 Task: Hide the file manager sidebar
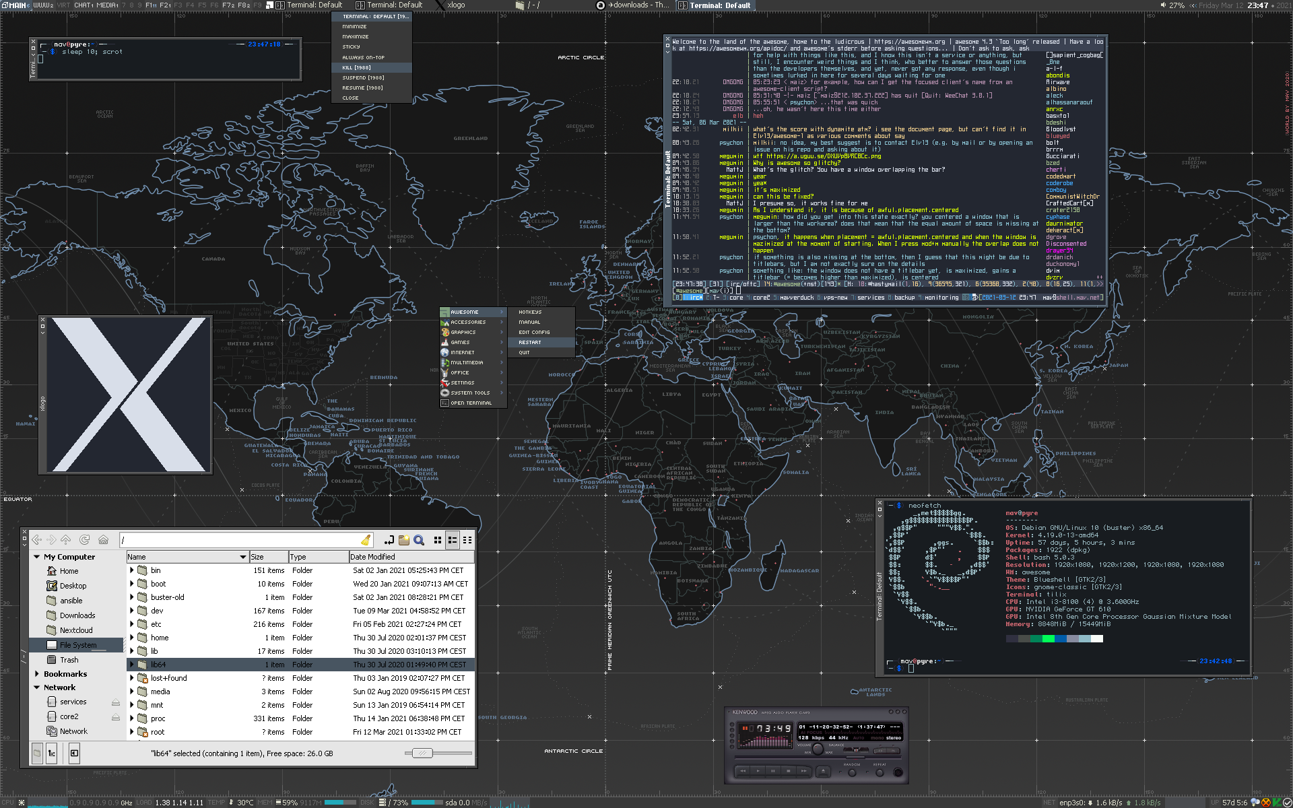coord(74,753)
